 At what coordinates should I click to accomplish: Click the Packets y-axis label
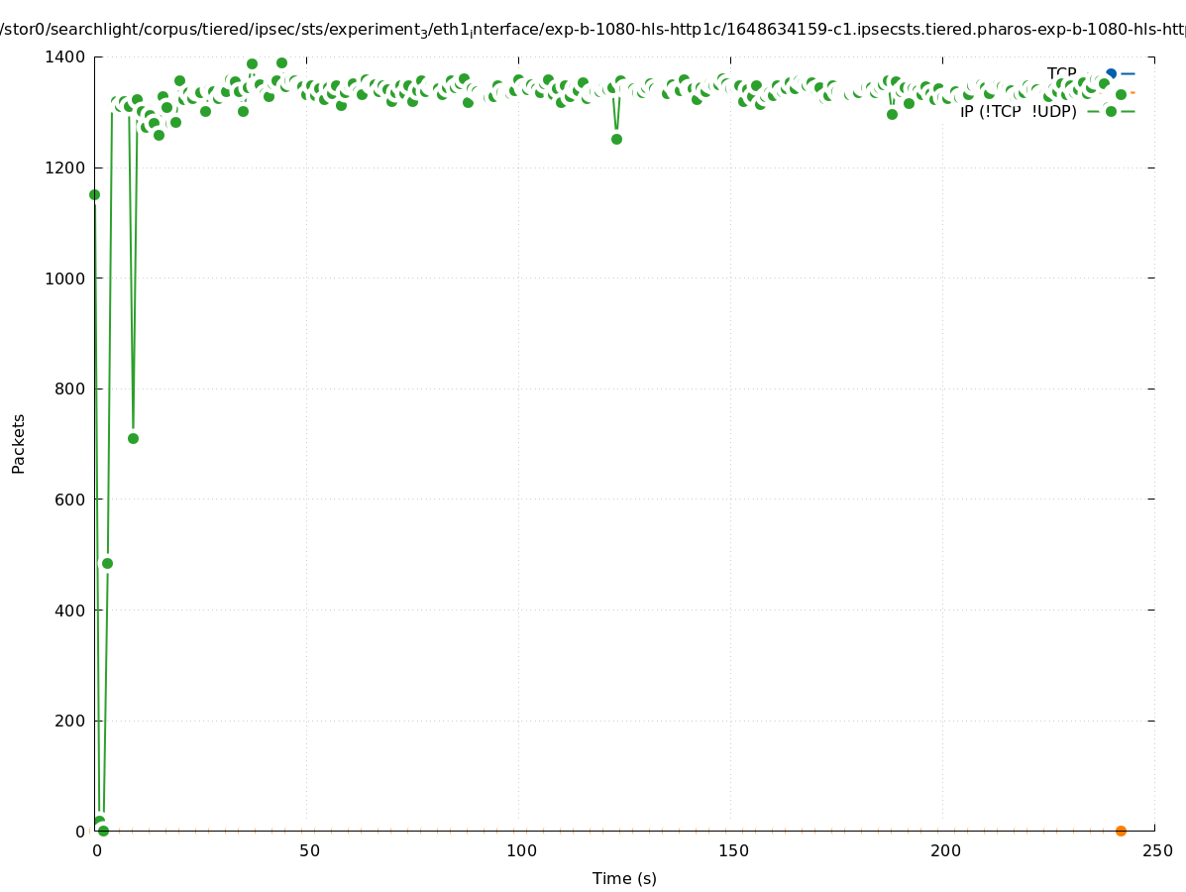pyautogui.click(x=18, y=443)
